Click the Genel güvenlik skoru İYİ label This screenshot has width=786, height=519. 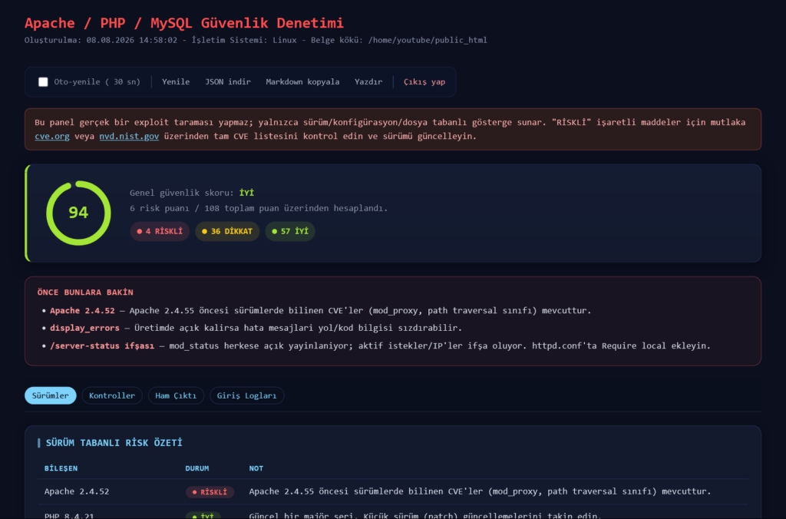pyautogui.click(x=191, y=193)
